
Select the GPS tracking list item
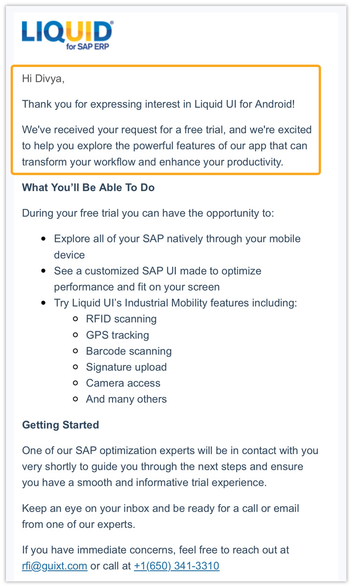click(117, 335)
